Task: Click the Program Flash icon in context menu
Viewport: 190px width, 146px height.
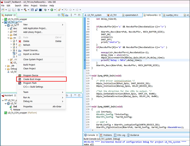Action: click(x=20, y=83)
